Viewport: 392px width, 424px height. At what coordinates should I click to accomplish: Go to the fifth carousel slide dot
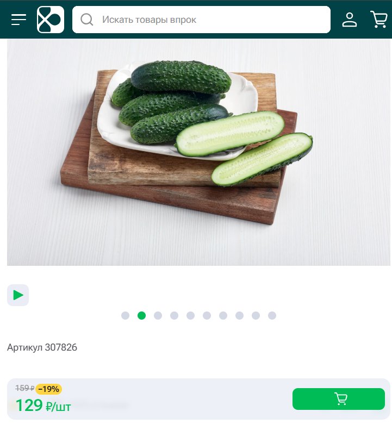[x=190, y=316]
